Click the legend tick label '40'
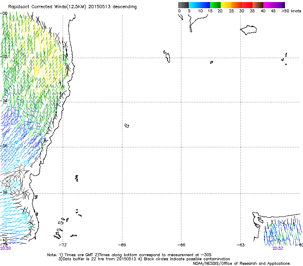The image size is (303, 266). coord(263,11)
